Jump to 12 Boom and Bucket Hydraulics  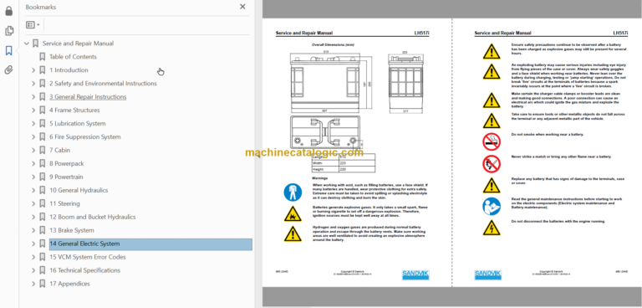[x=93, y=217]
